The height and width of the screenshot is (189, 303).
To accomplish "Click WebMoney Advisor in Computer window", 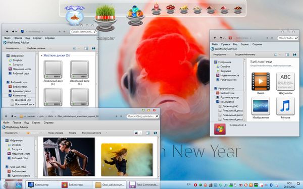I will [x=16, y=43].
